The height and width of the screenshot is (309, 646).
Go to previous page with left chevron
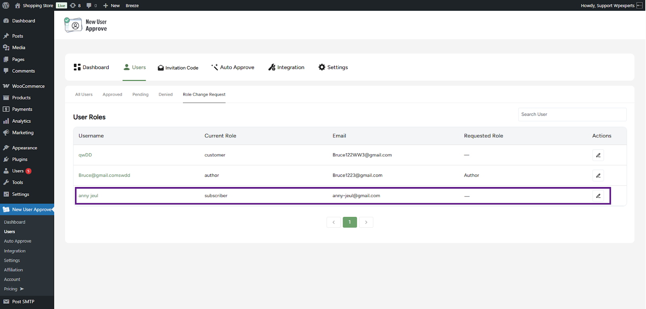tap(333, 222)
